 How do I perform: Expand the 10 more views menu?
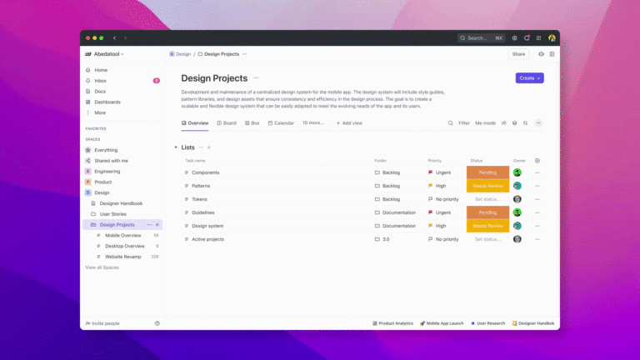pos(313,122)
